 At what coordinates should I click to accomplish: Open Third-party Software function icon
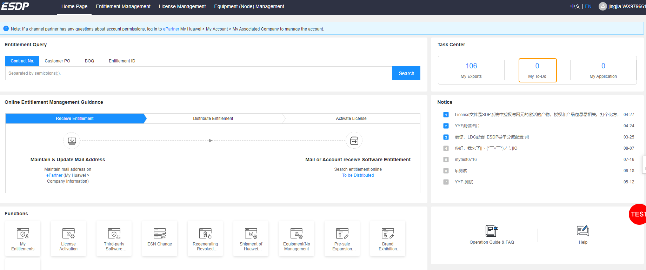coord(114,234)
